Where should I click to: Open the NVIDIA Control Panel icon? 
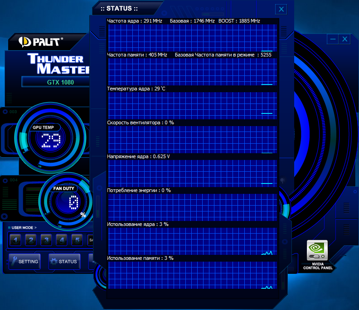(x=317, y=254)
